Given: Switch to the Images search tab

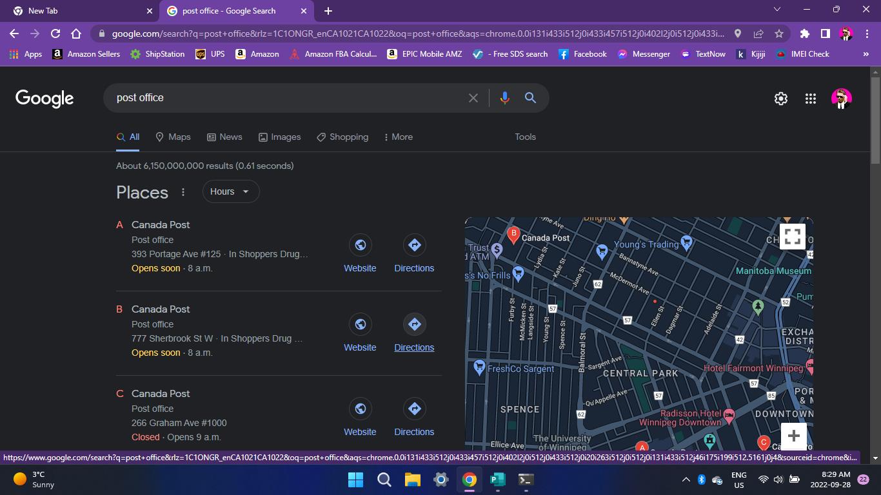Looking at the screenshot, I should [x=280, y=137].
